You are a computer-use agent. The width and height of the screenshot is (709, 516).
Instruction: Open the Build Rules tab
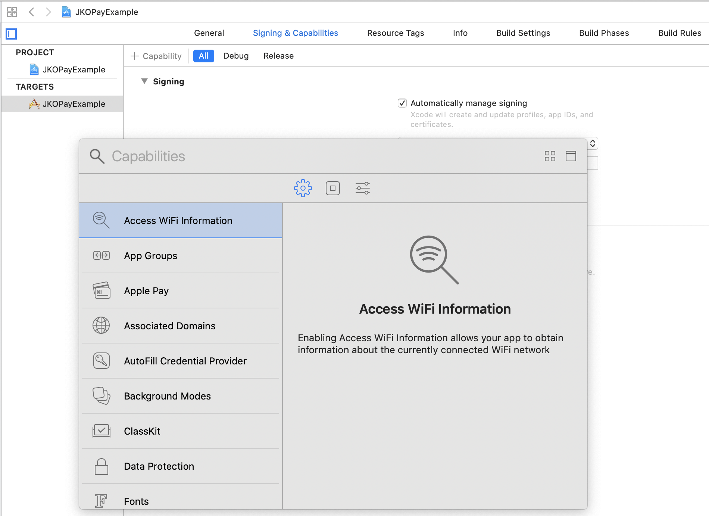[680, 33]
